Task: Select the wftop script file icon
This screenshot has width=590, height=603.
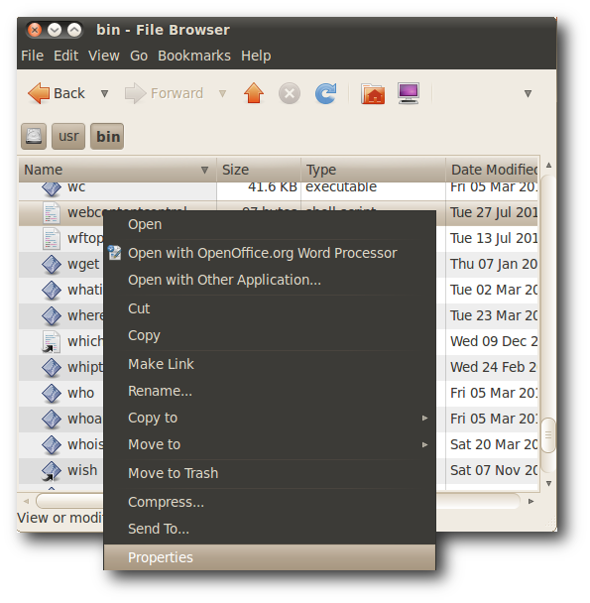Action: tap(52, 238)
